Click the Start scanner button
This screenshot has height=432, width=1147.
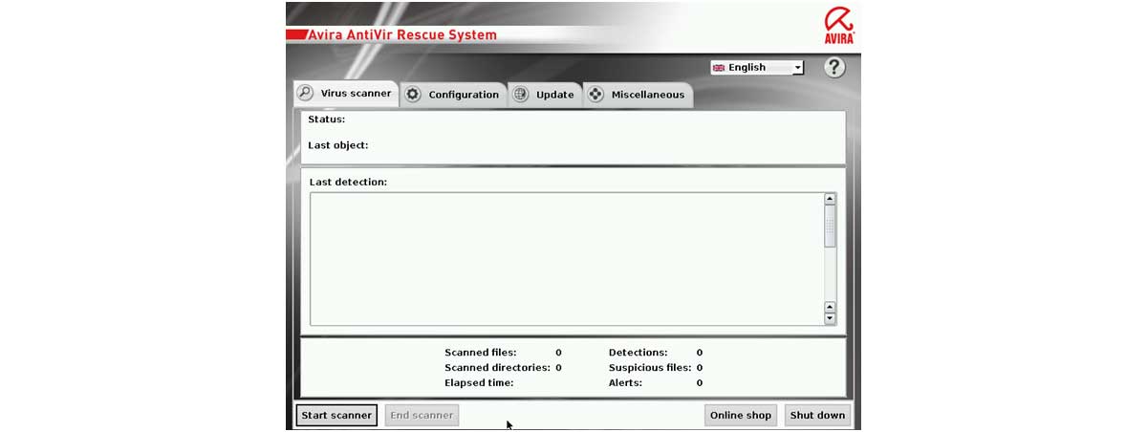tap(336, 415)
